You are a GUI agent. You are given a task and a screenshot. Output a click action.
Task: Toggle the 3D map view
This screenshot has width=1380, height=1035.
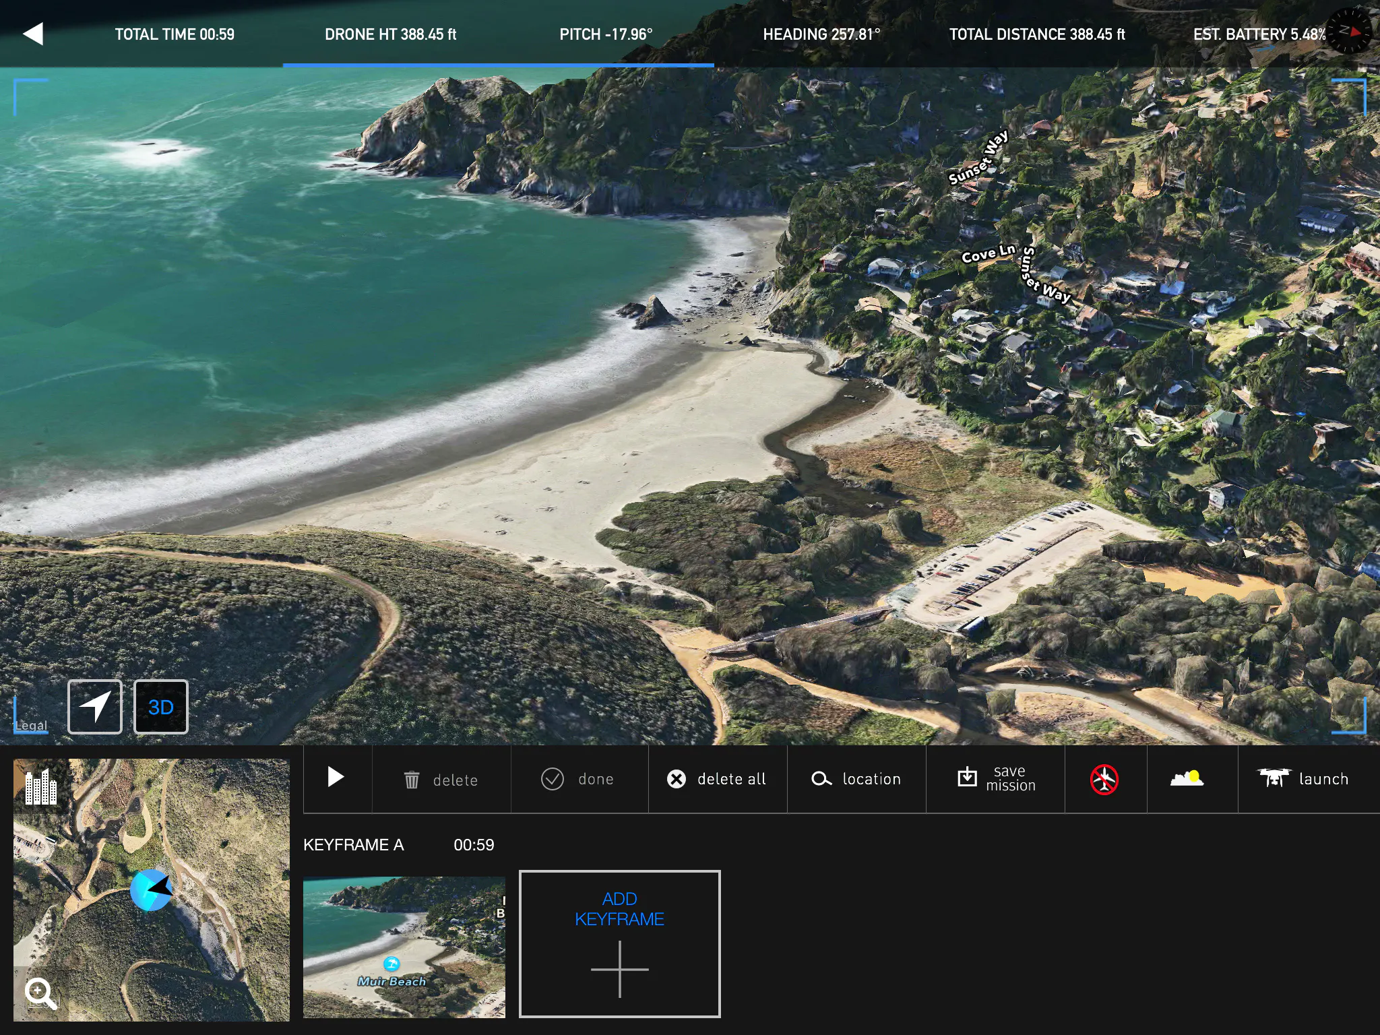(161, 707)
